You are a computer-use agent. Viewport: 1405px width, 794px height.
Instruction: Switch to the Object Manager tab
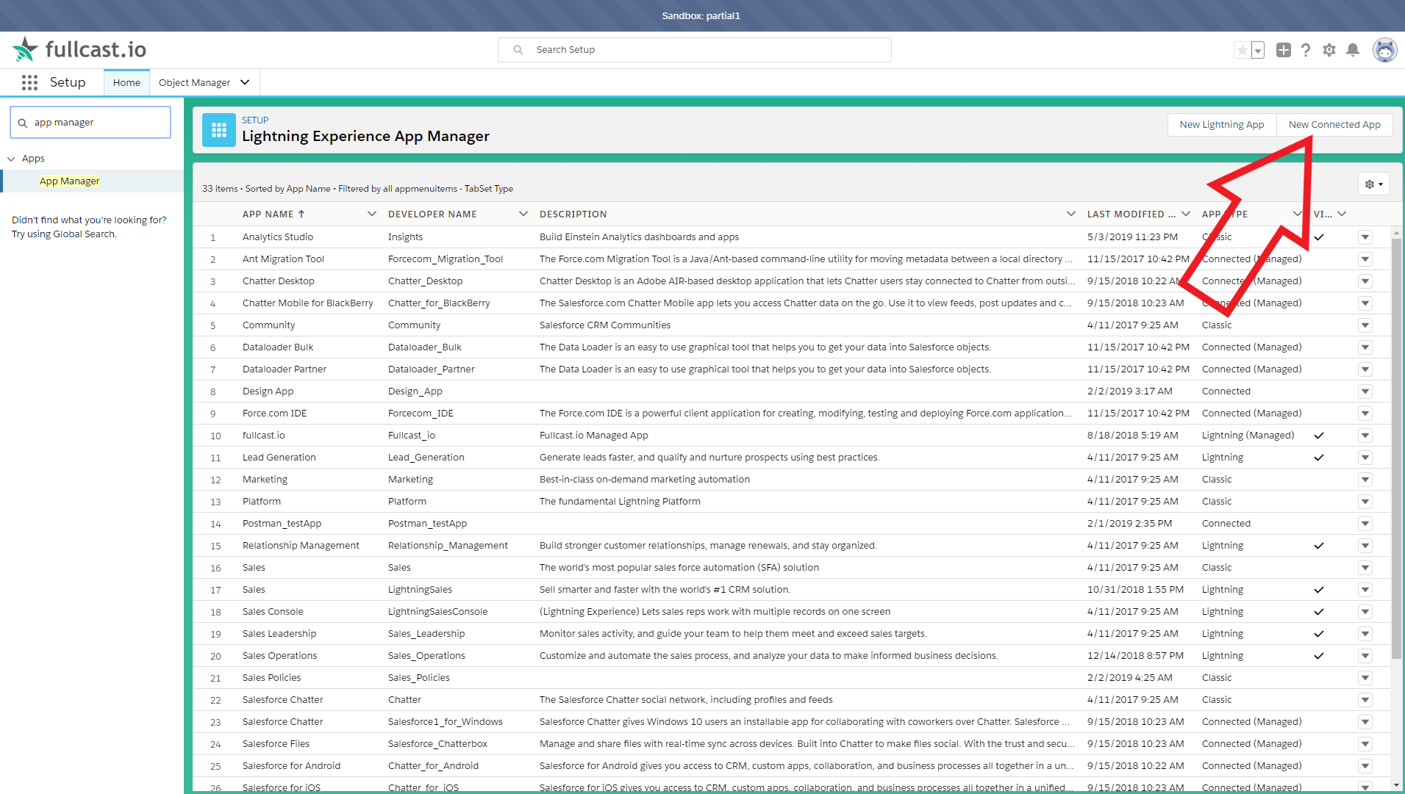pyautogui.click(x=195, y=82)
